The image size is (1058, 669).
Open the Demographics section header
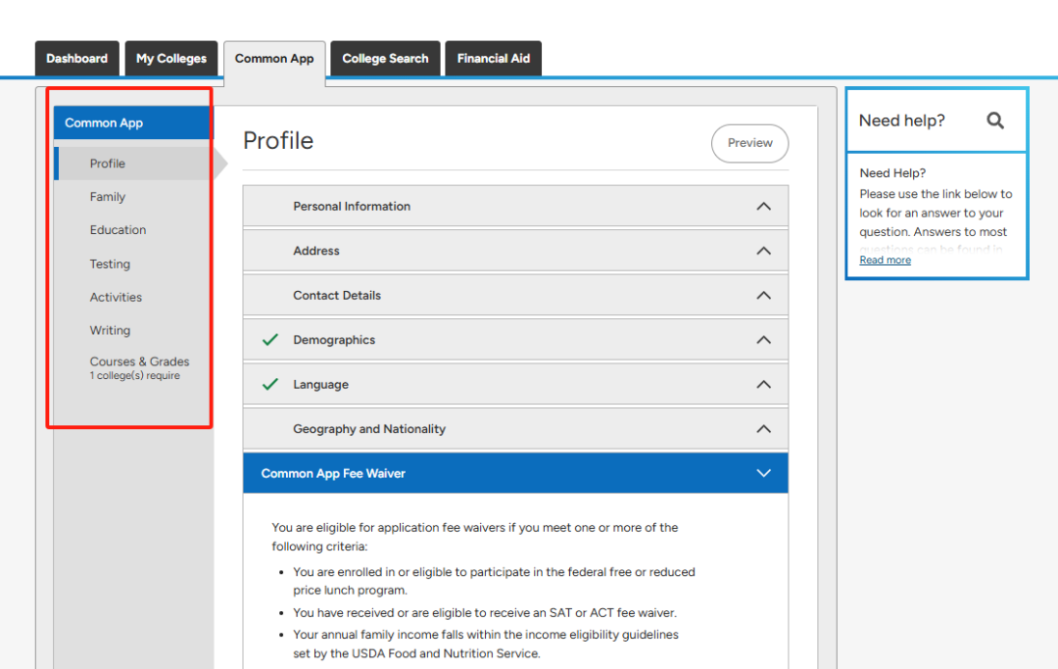pos(515,340)
